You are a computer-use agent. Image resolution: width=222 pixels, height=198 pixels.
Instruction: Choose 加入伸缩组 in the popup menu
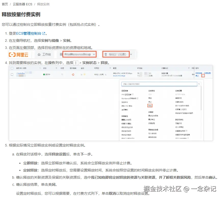pyautogui.click(x=179, y=127)
